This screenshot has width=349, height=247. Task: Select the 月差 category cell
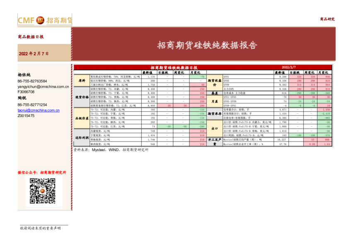(215, 101)
